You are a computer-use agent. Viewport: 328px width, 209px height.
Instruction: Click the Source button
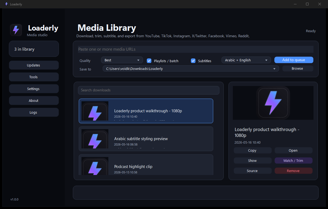coord(252,171)
